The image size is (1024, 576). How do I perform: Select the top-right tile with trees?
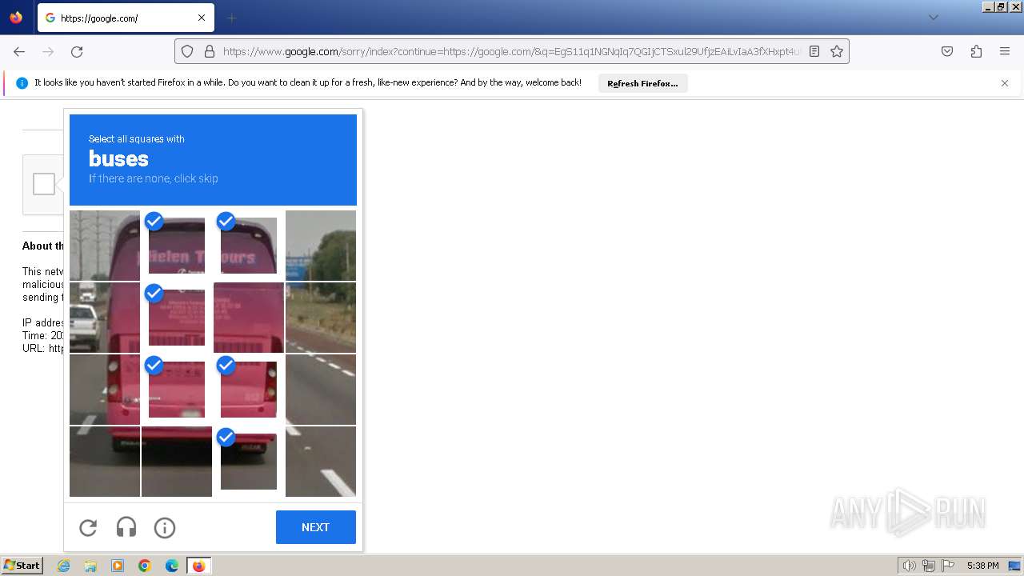click(321, 246)
